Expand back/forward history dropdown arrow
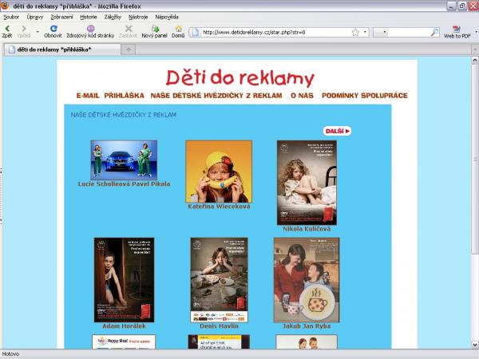Screen dimensions: 479x359 click(x=38, y=31)
